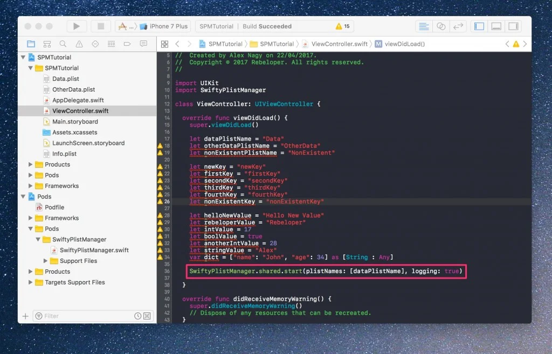This screenshot has width=552, height=354.
Task: Add a new file with plus button
Action: point(25,316)
